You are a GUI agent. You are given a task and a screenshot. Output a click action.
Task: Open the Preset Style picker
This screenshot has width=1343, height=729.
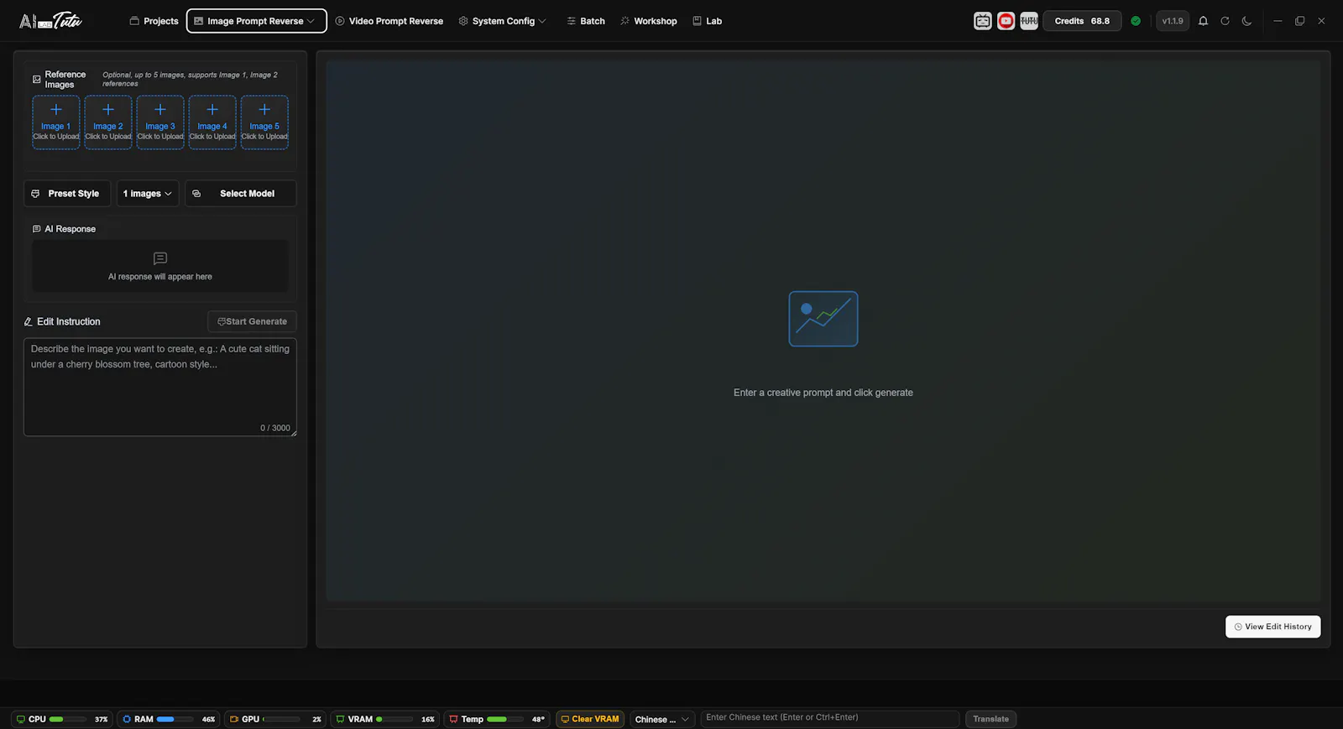pos(67,194)
